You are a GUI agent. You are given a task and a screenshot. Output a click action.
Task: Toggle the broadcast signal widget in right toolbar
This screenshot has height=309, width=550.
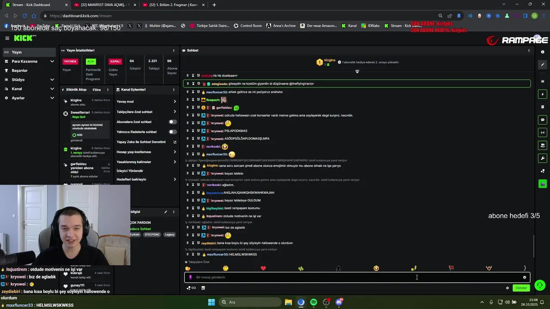[x=543, y=133]
